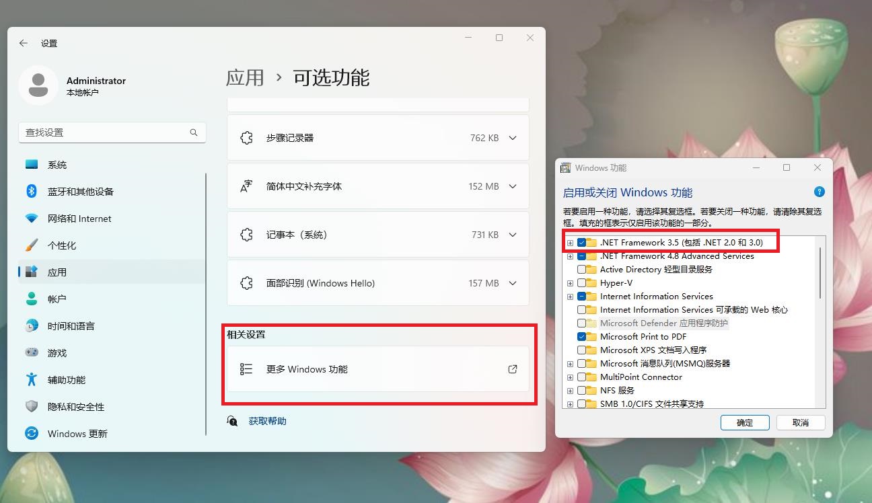Enable the Active Directory 轻型目录服务 checkbox
The image size is (872, 503).
click(x=581, y=270)
